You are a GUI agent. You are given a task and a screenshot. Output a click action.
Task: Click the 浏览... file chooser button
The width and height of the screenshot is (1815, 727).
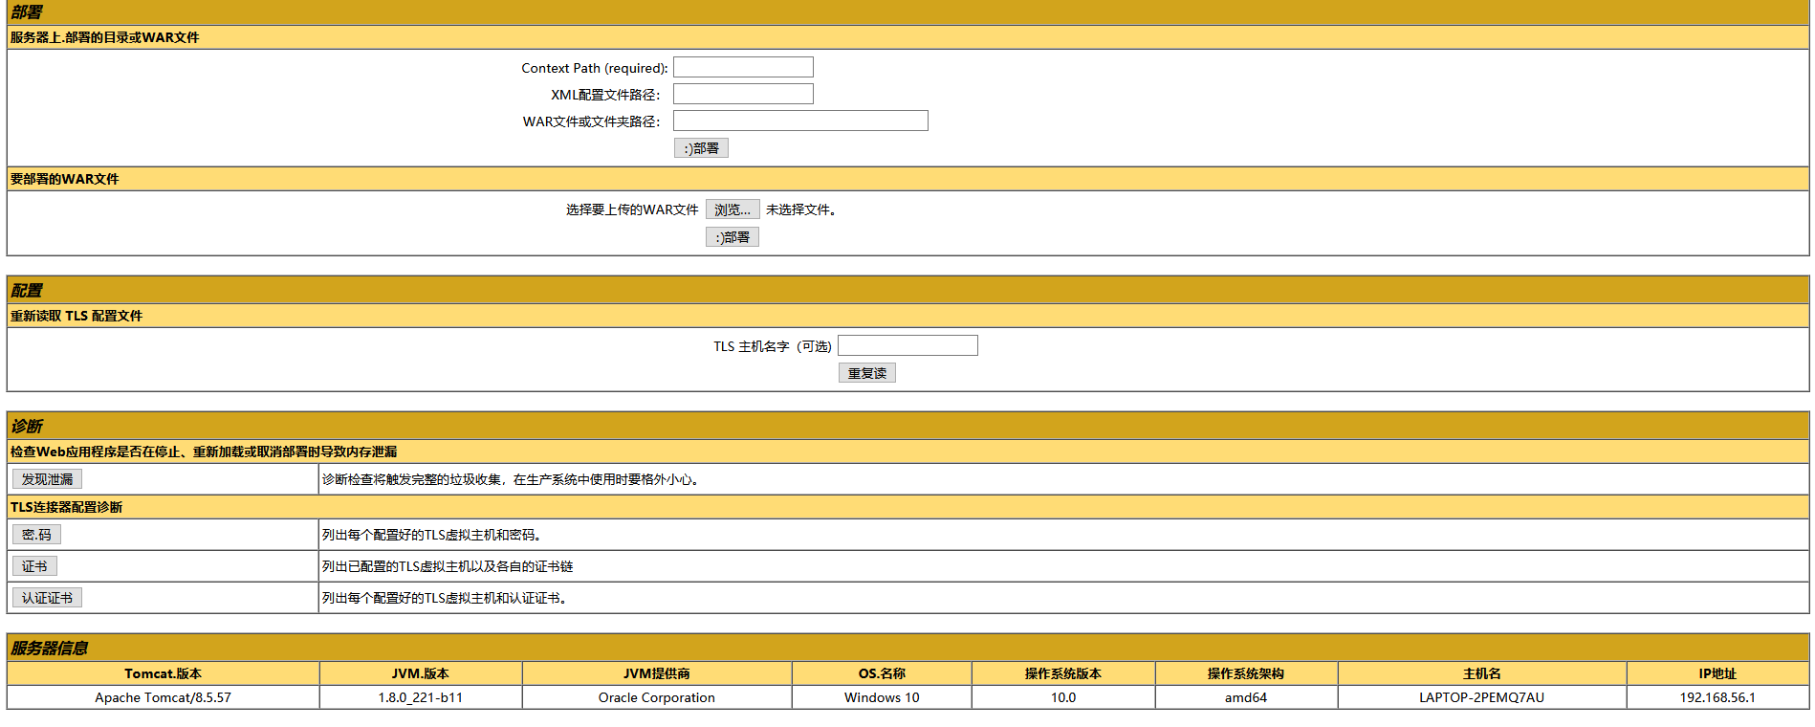(733, 209)
